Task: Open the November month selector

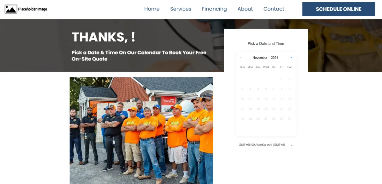Action: click(x=260, y=58)
